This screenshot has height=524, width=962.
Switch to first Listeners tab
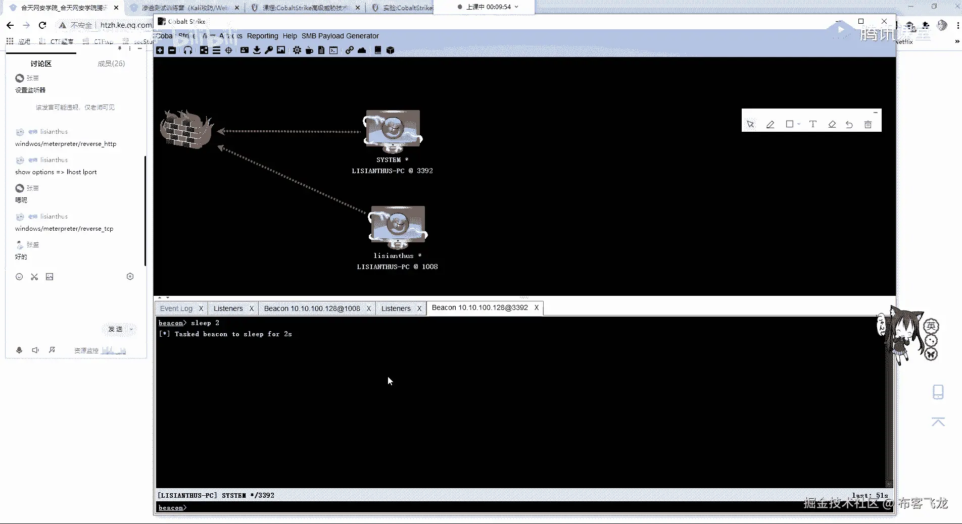(228, 308)
